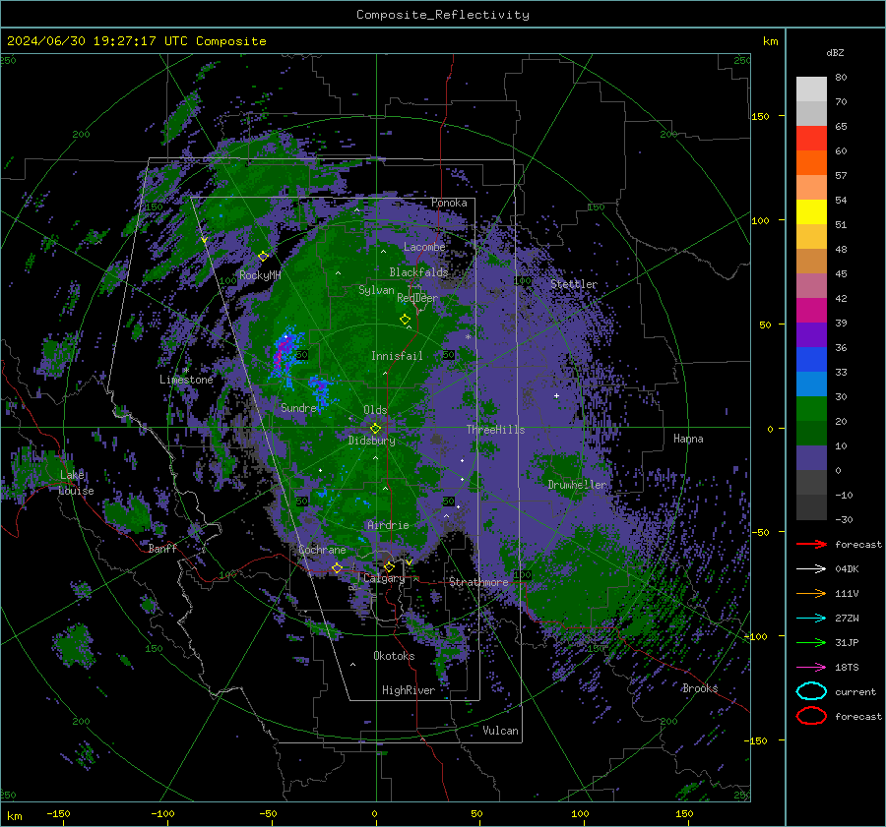Image resolution: width=886 pixels, height=827 pixels.
Task: Select the red 60-65 dBZ swatch
Action: 811,139
